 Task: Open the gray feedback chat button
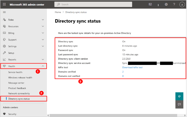[x=179, y=104]
